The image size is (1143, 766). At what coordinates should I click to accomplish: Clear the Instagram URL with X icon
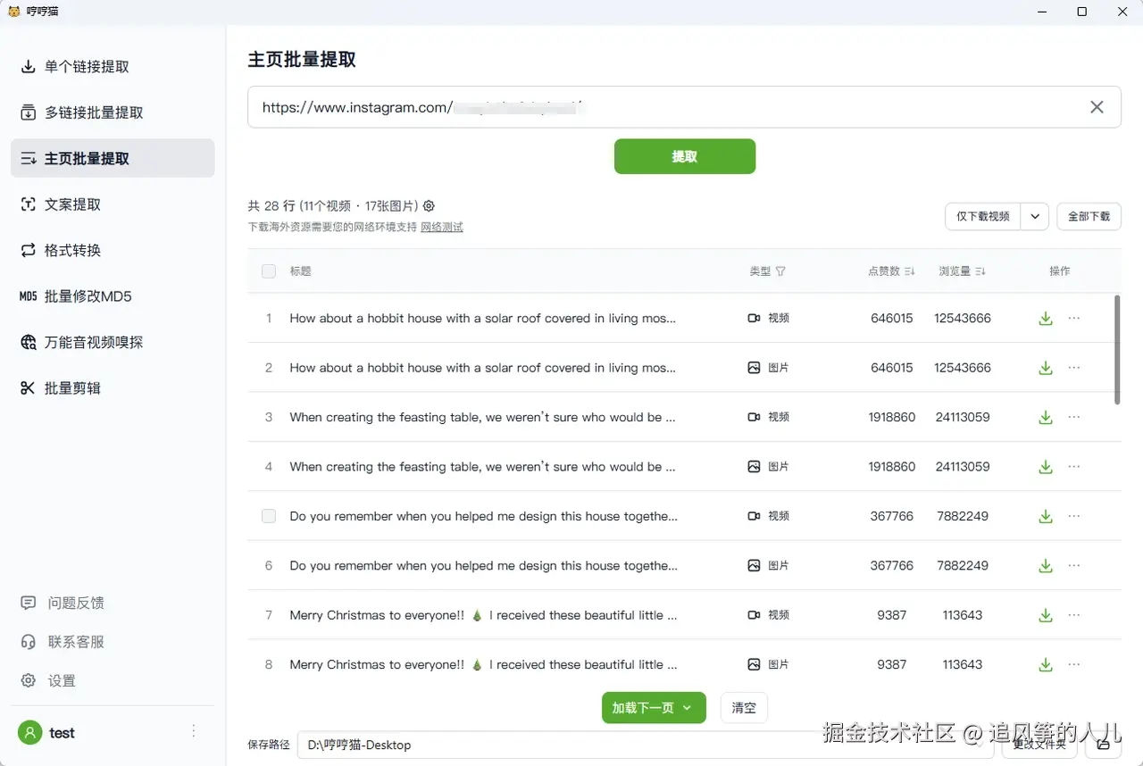click(x=1097, y=107)
